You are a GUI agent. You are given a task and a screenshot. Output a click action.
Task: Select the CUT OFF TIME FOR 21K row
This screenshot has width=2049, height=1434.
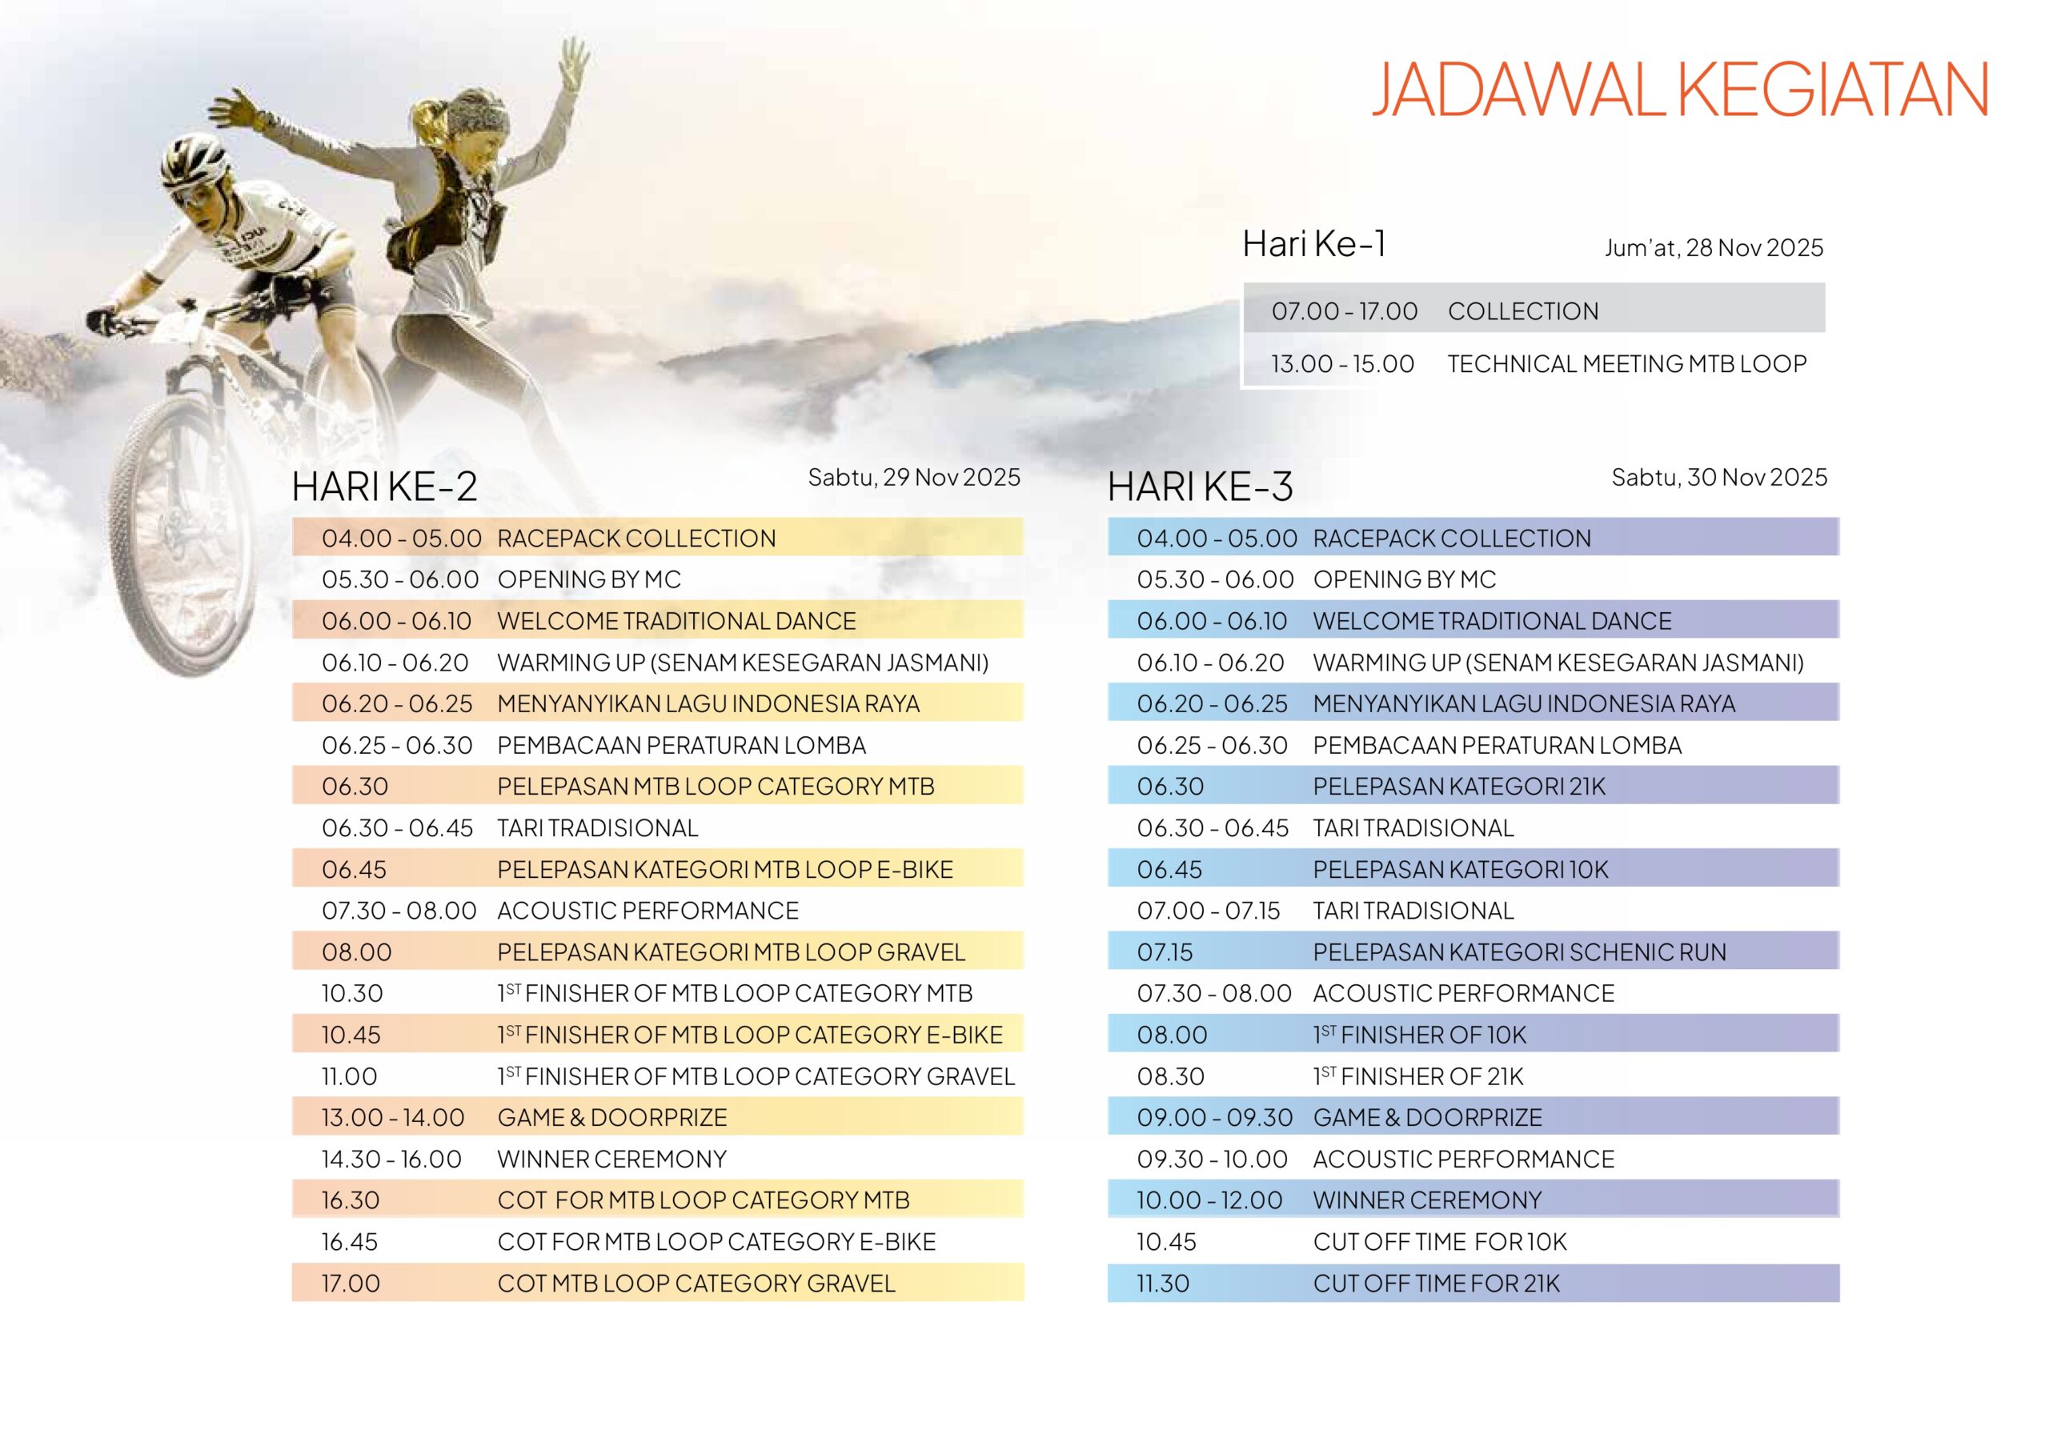pyautogui.click(x=1473, y=1284)
